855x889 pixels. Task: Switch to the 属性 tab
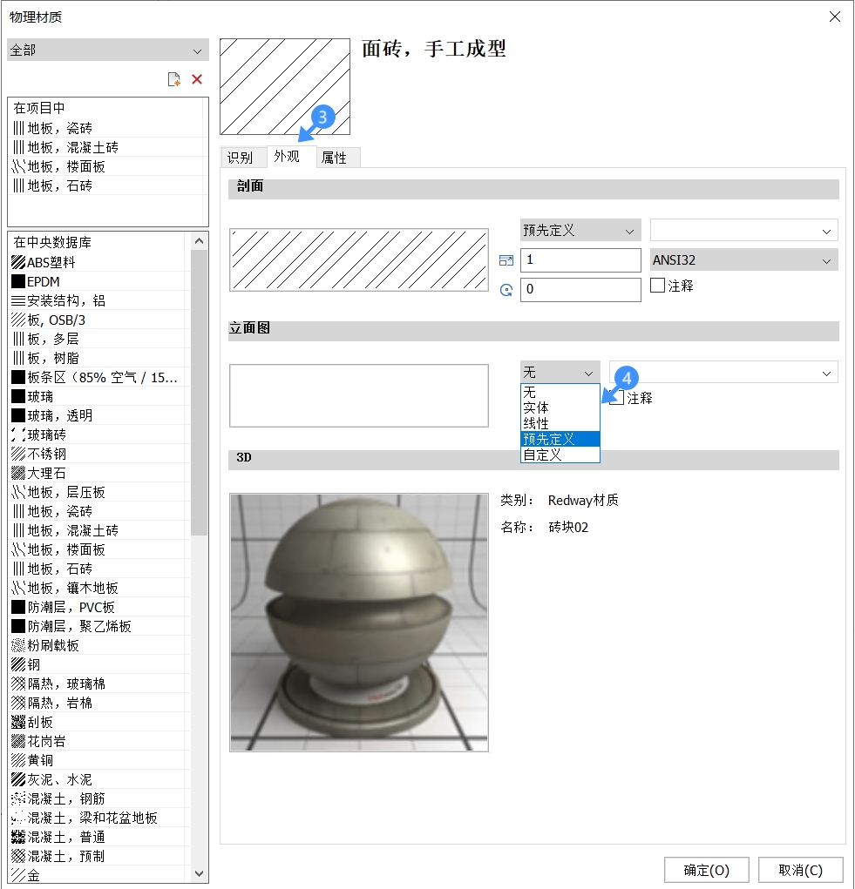point(338,158)
